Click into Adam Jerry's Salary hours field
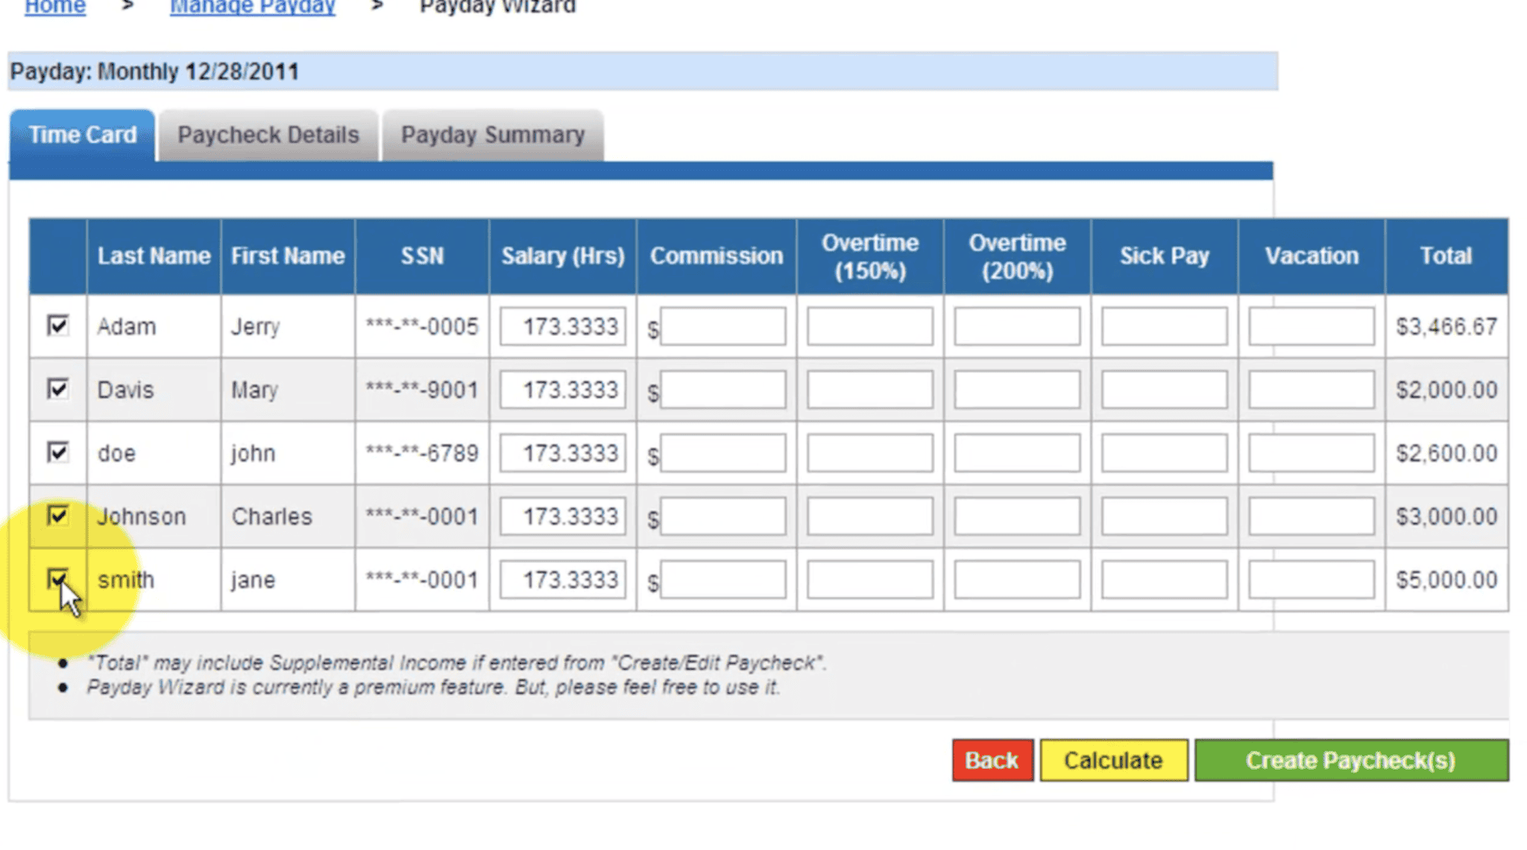 561,326
